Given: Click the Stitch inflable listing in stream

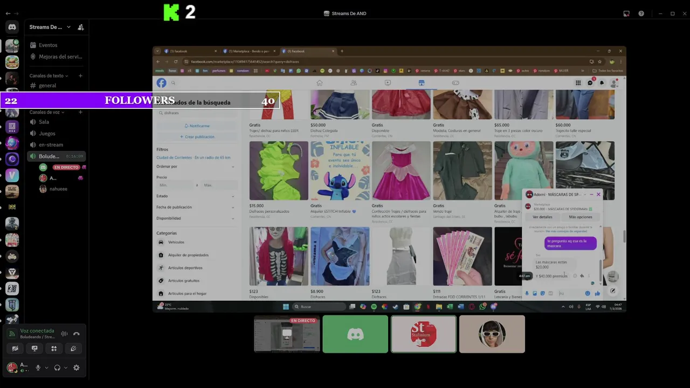Looking at the screenshot, I should click(340, 171).
